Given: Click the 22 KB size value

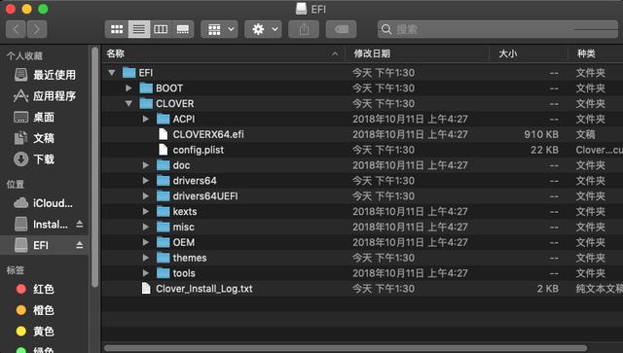Looking at the screenshot, I should [544, 150].
